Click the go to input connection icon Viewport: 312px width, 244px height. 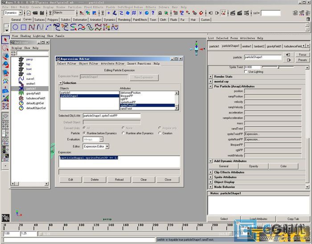(288, 54)
